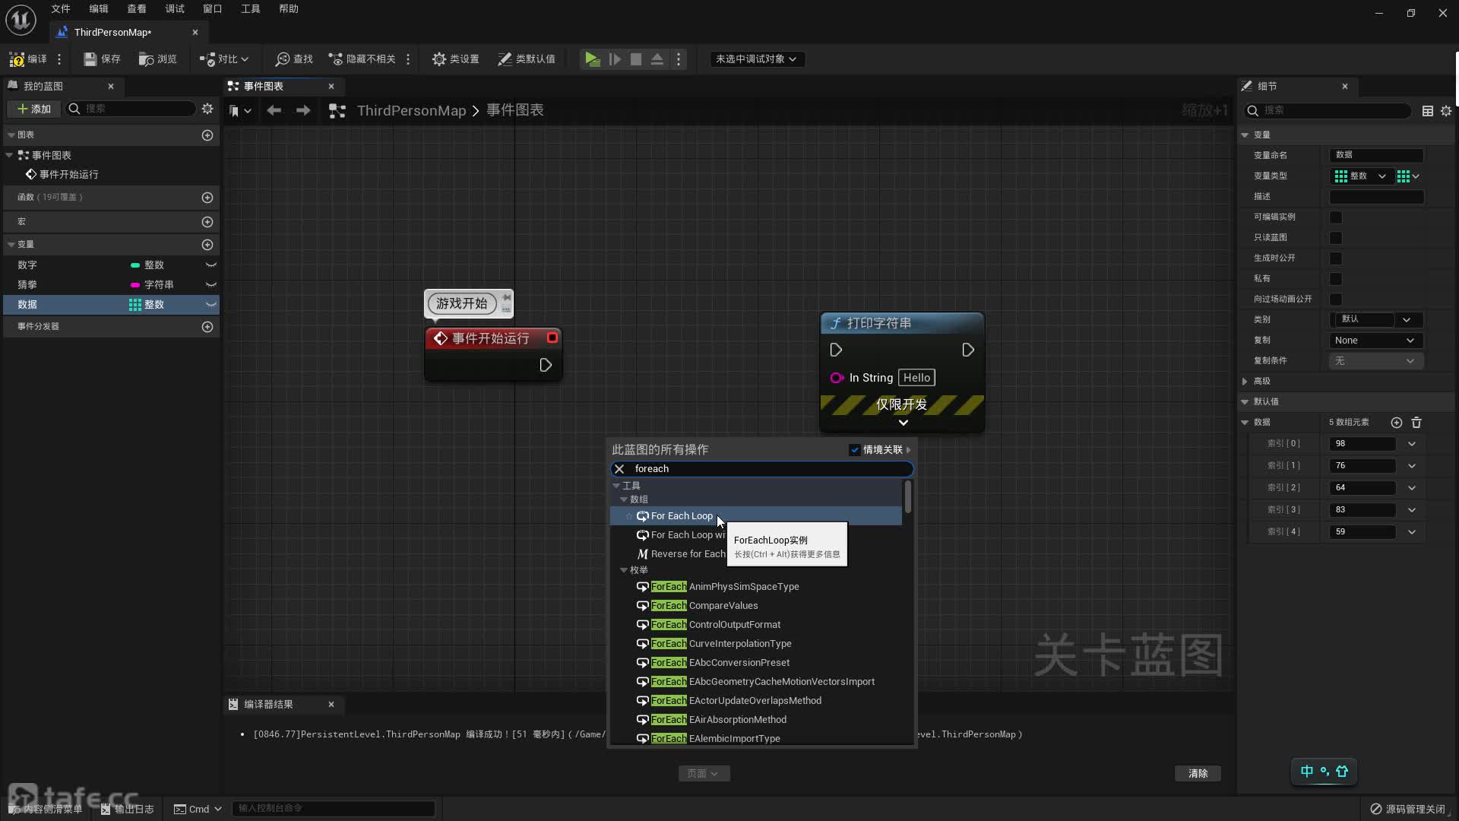1459x821 pixels.
Task: Open 编辑 menu
Action: (x=99, y=9)
